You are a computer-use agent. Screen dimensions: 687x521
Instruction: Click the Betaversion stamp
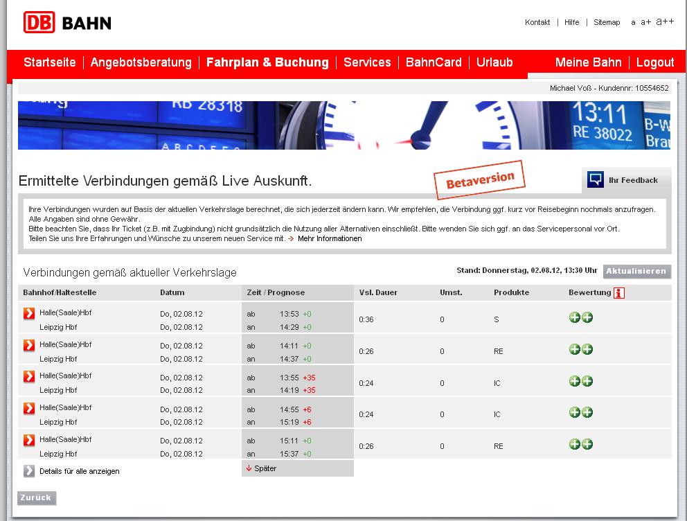[479, 179]
